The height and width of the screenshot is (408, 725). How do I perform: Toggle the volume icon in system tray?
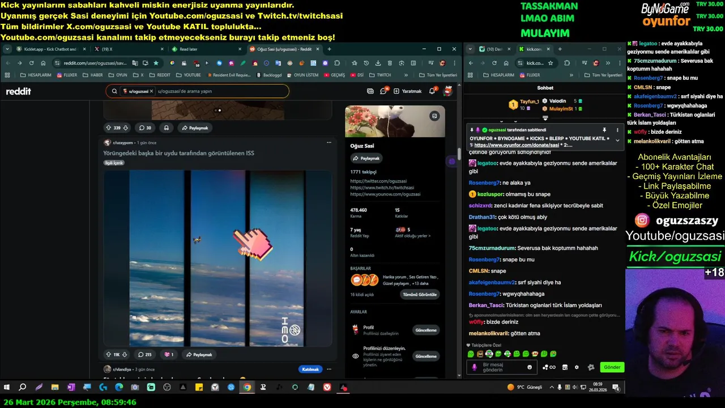click(575, 387)
